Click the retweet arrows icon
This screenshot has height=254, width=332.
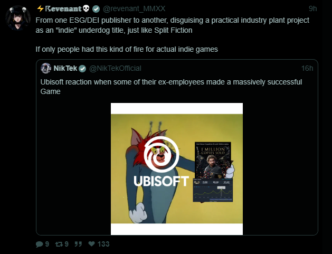tap(59, 244)
